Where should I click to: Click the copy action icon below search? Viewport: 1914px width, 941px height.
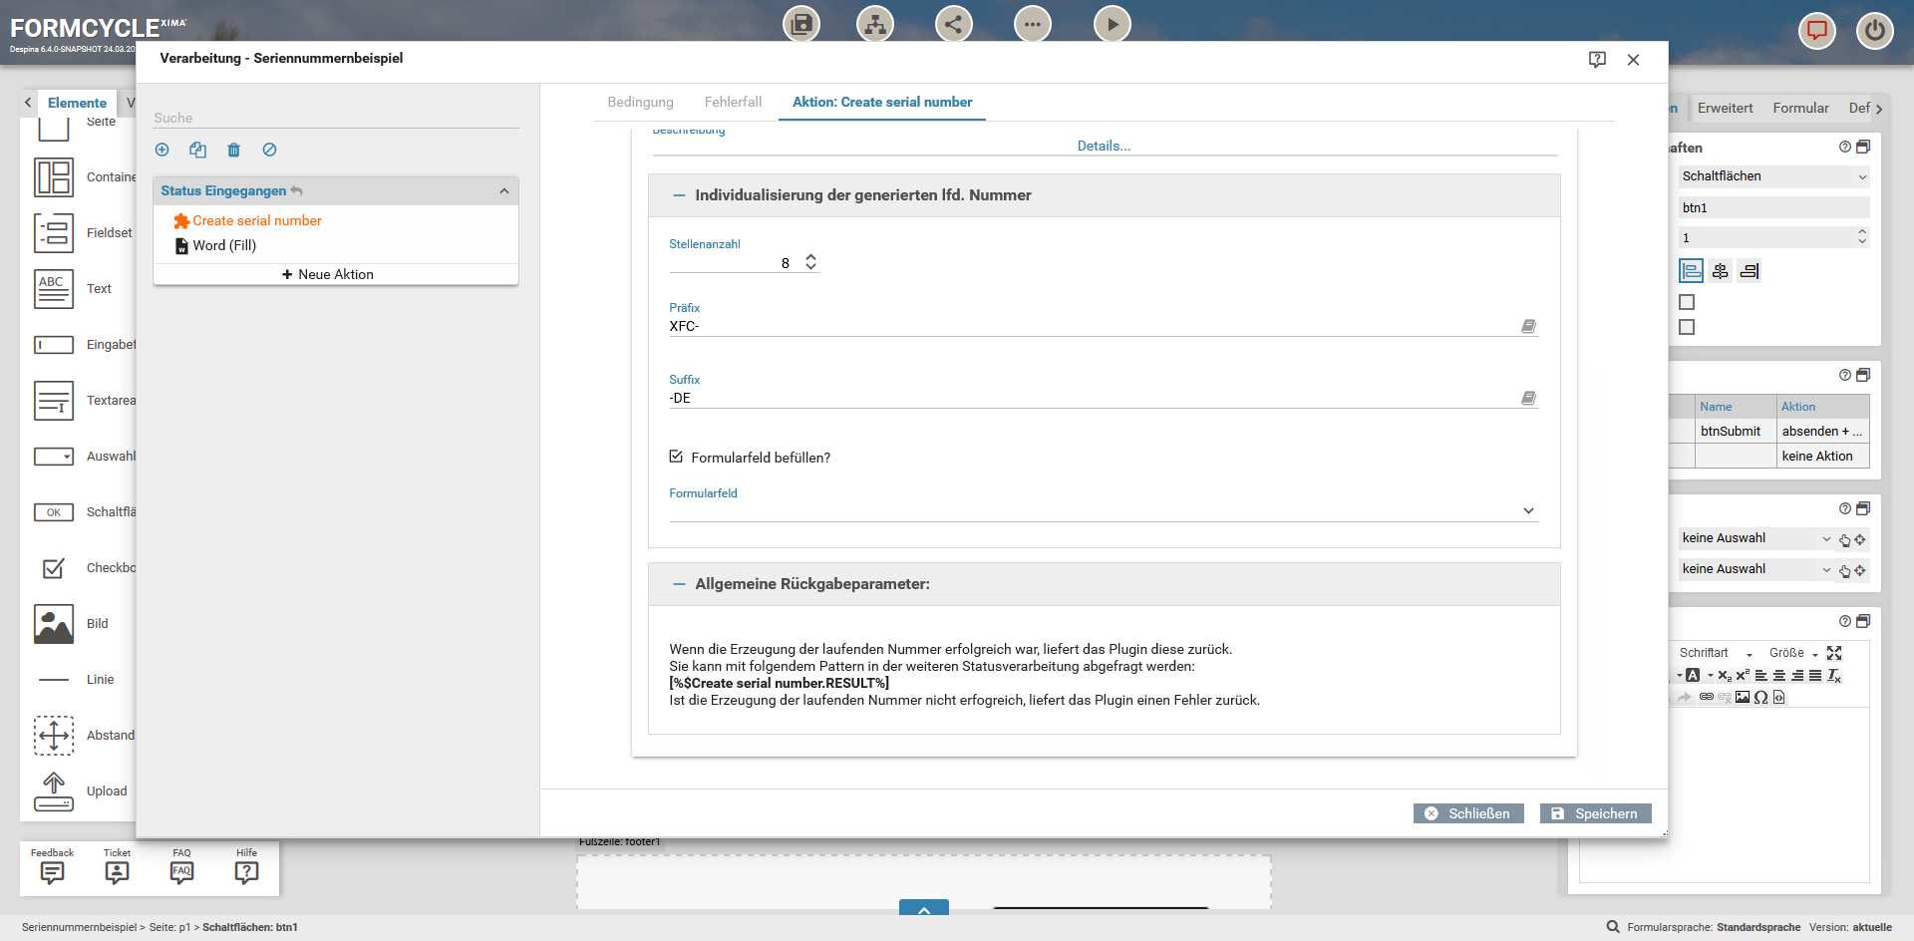click(x=197, y=150)
